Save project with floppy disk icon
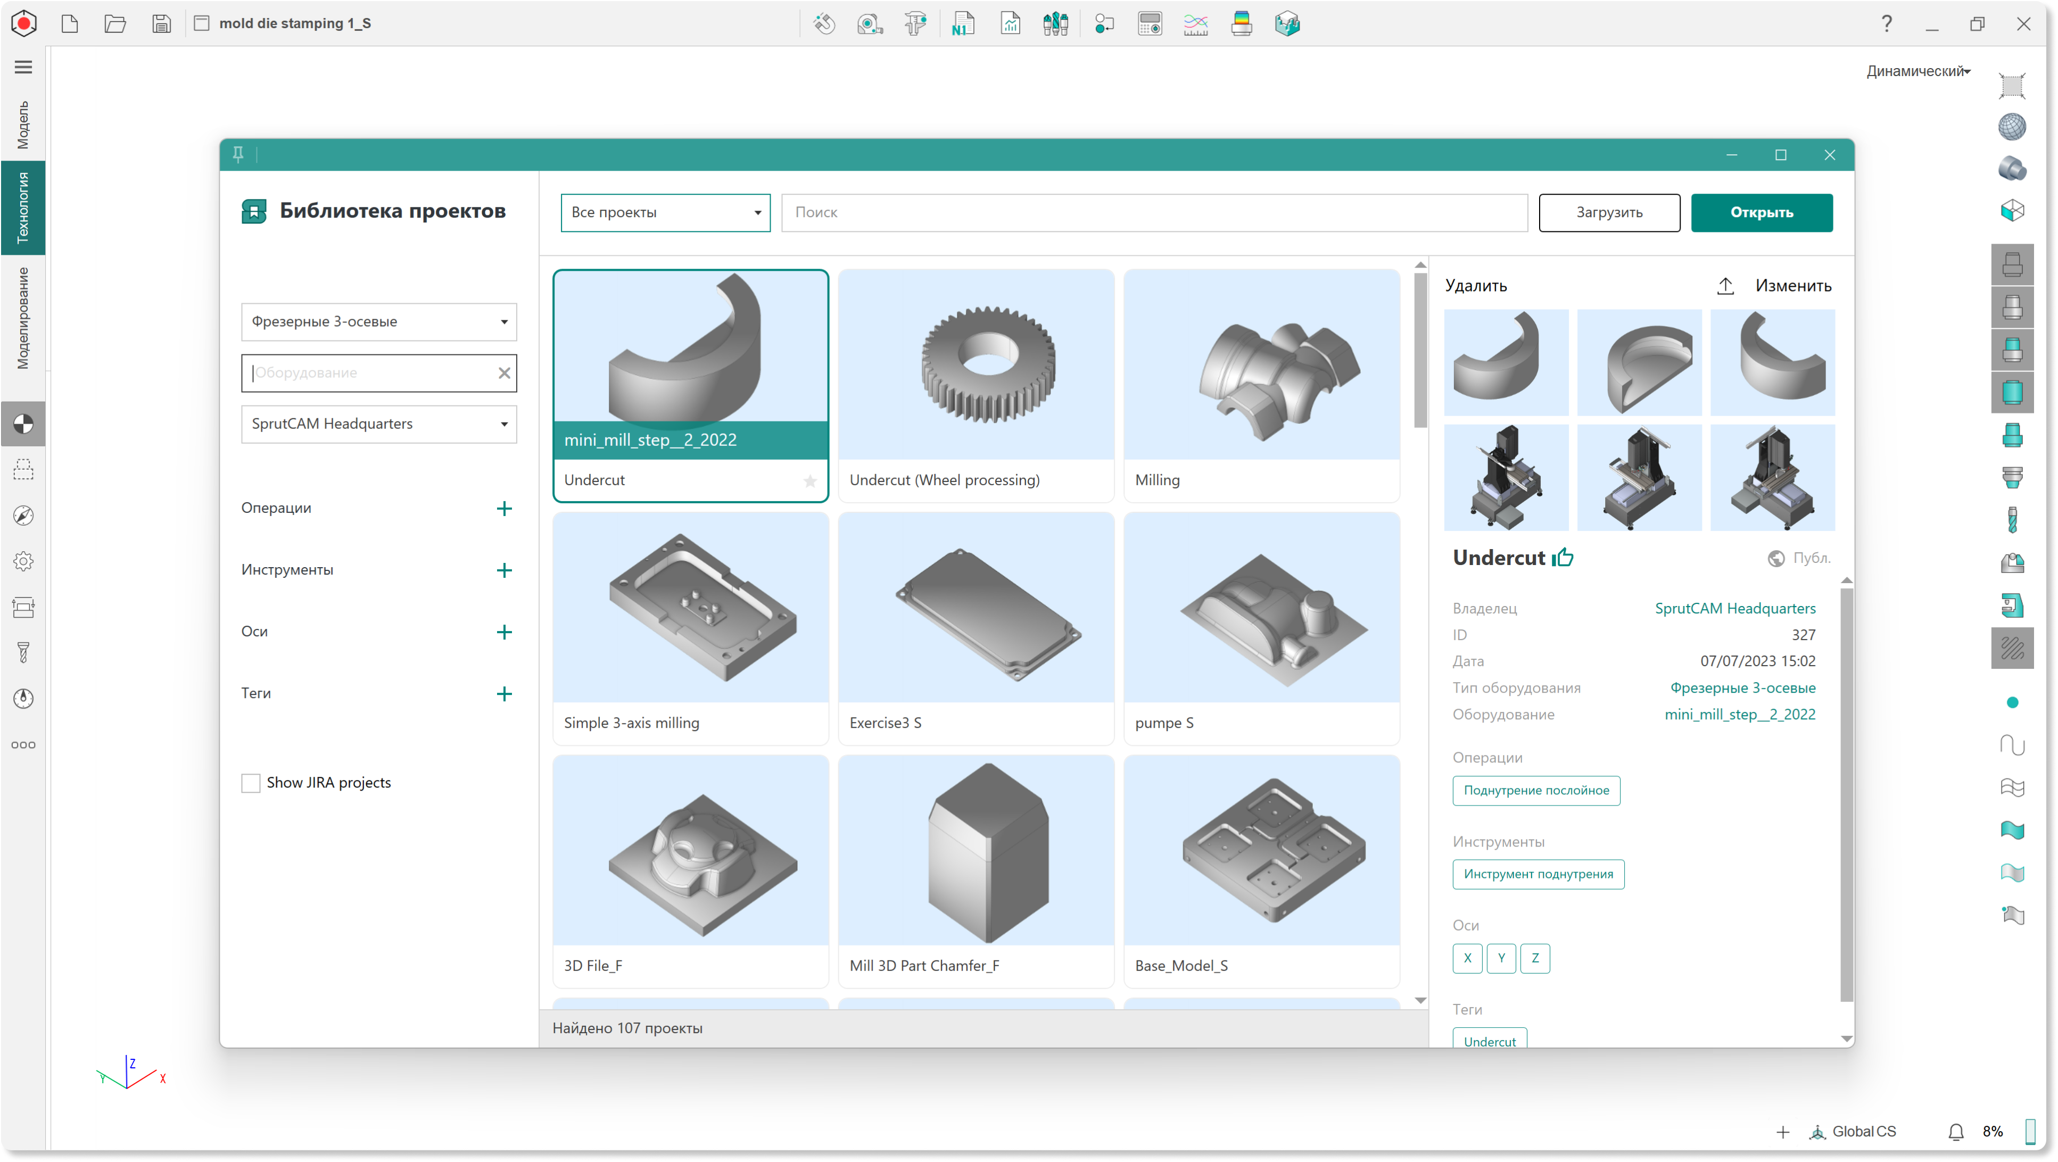This screenshot has height=1162, width=2058. click(x=161, y=23)
